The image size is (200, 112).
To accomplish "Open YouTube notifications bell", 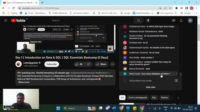I will pos(181,20).
